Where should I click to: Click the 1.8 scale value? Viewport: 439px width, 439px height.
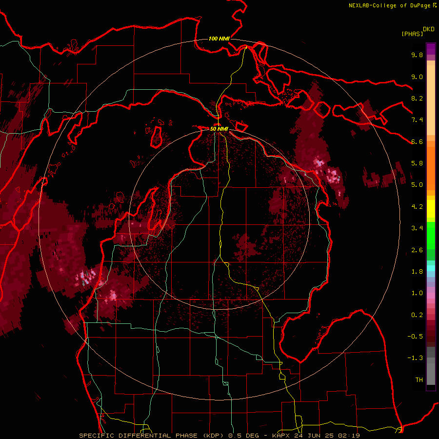(417, 272)
